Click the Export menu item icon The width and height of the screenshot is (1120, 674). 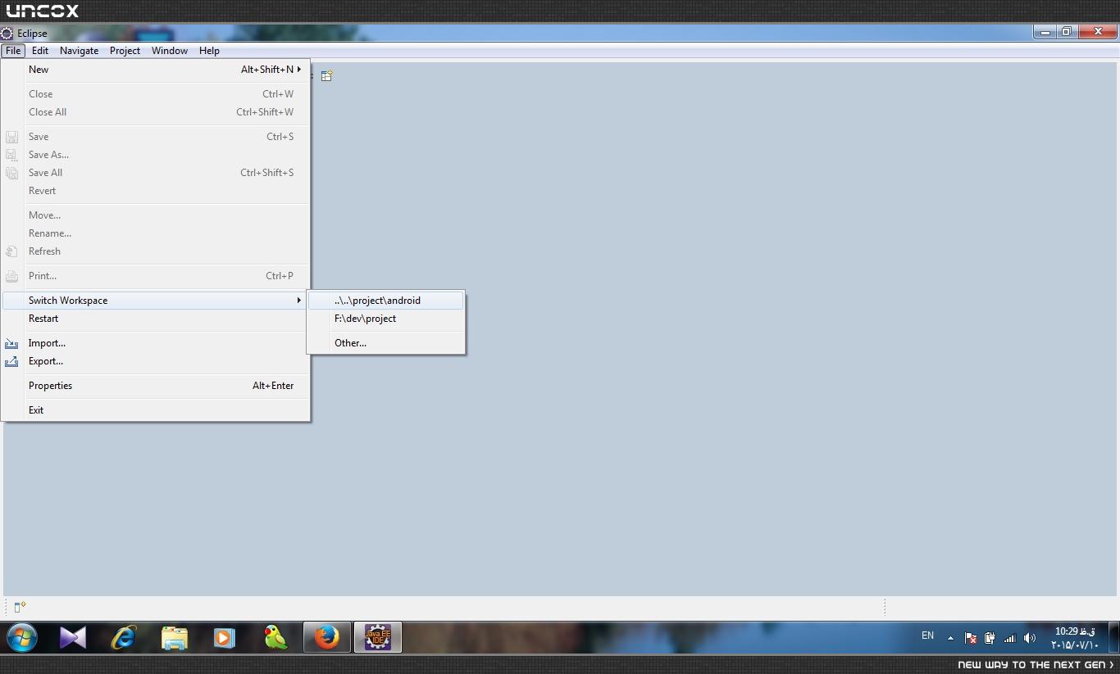point(11,361)
